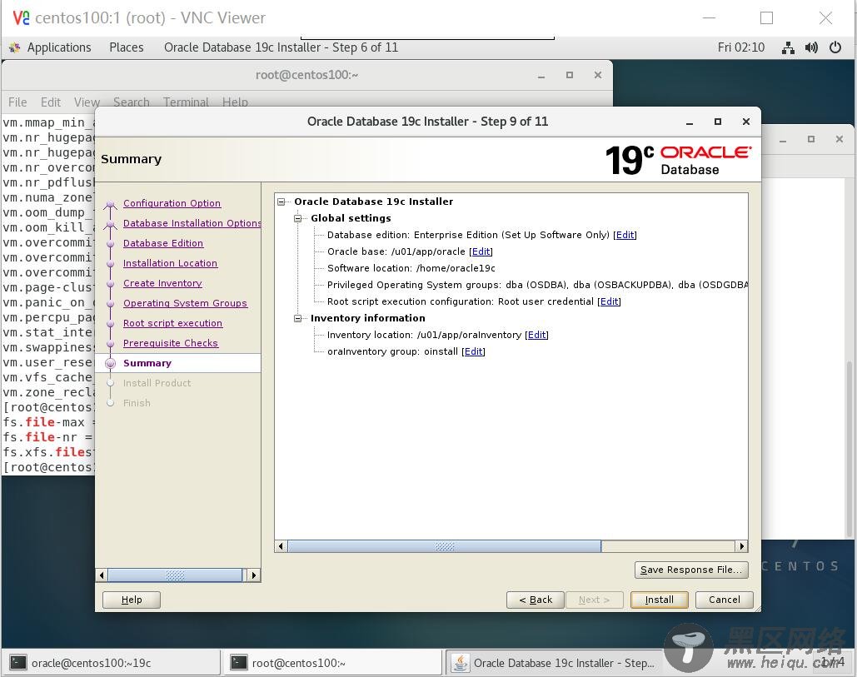Click summary panel horizontal scrollbar thumb
Viewport: 857px width, 677px height.
pos(445,546)
